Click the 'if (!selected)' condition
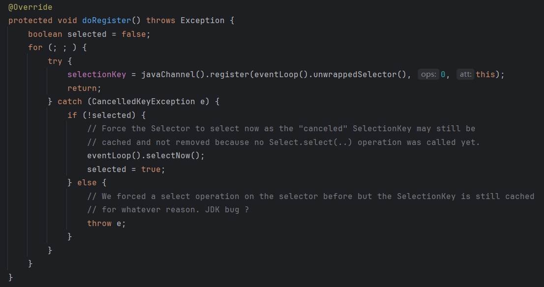The width and height of the screenshot is (544, 287). (107, 115)
